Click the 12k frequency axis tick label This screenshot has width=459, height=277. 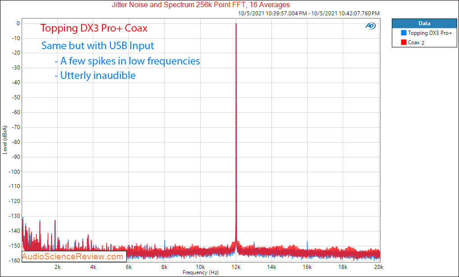(236, 267)
